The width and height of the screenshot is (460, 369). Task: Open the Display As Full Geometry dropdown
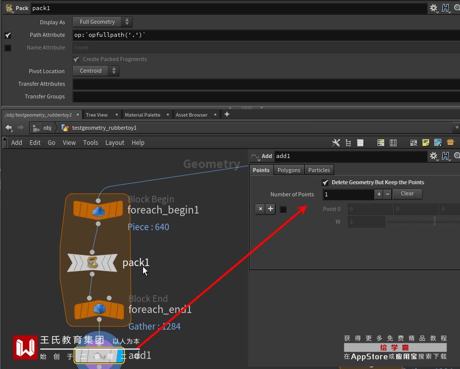(x=102, y=22)
